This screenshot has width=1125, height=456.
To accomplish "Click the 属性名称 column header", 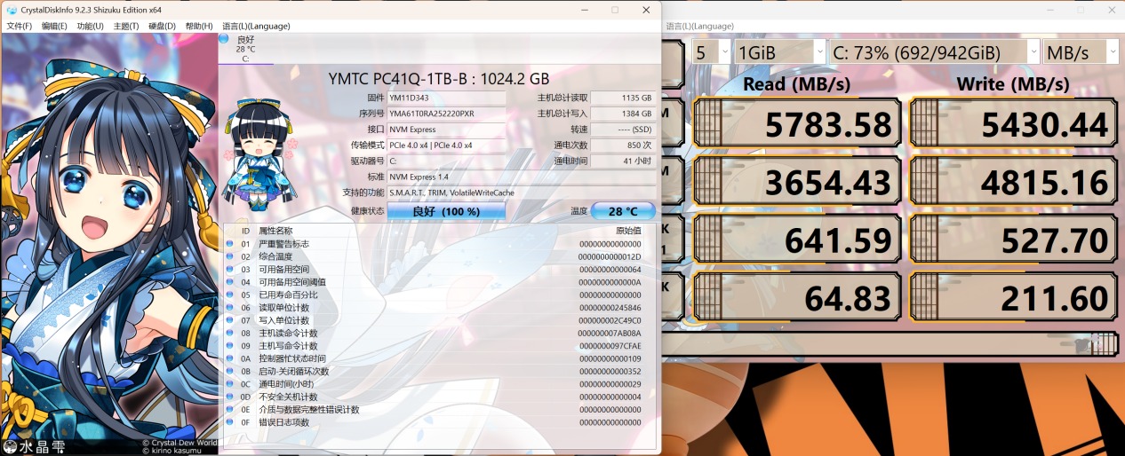I will coord(277,231).
